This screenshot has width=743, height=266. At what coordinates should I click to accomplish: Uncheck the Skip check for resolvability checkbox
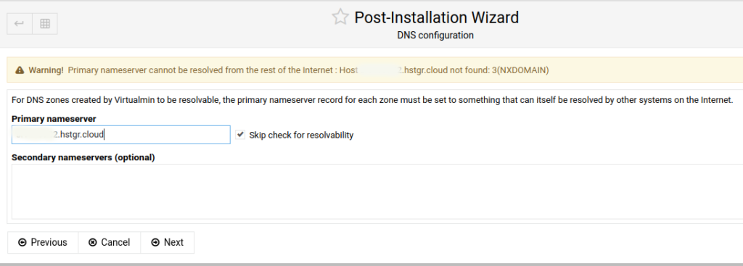pos(240,135)
